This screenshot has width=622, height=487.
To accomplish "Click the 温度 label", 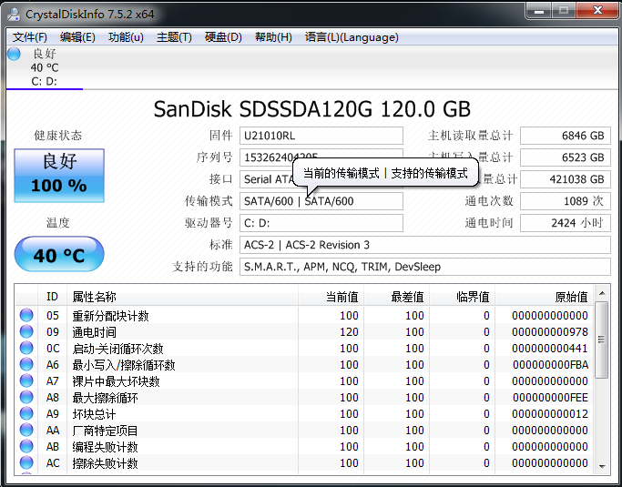I will (58, 222).
